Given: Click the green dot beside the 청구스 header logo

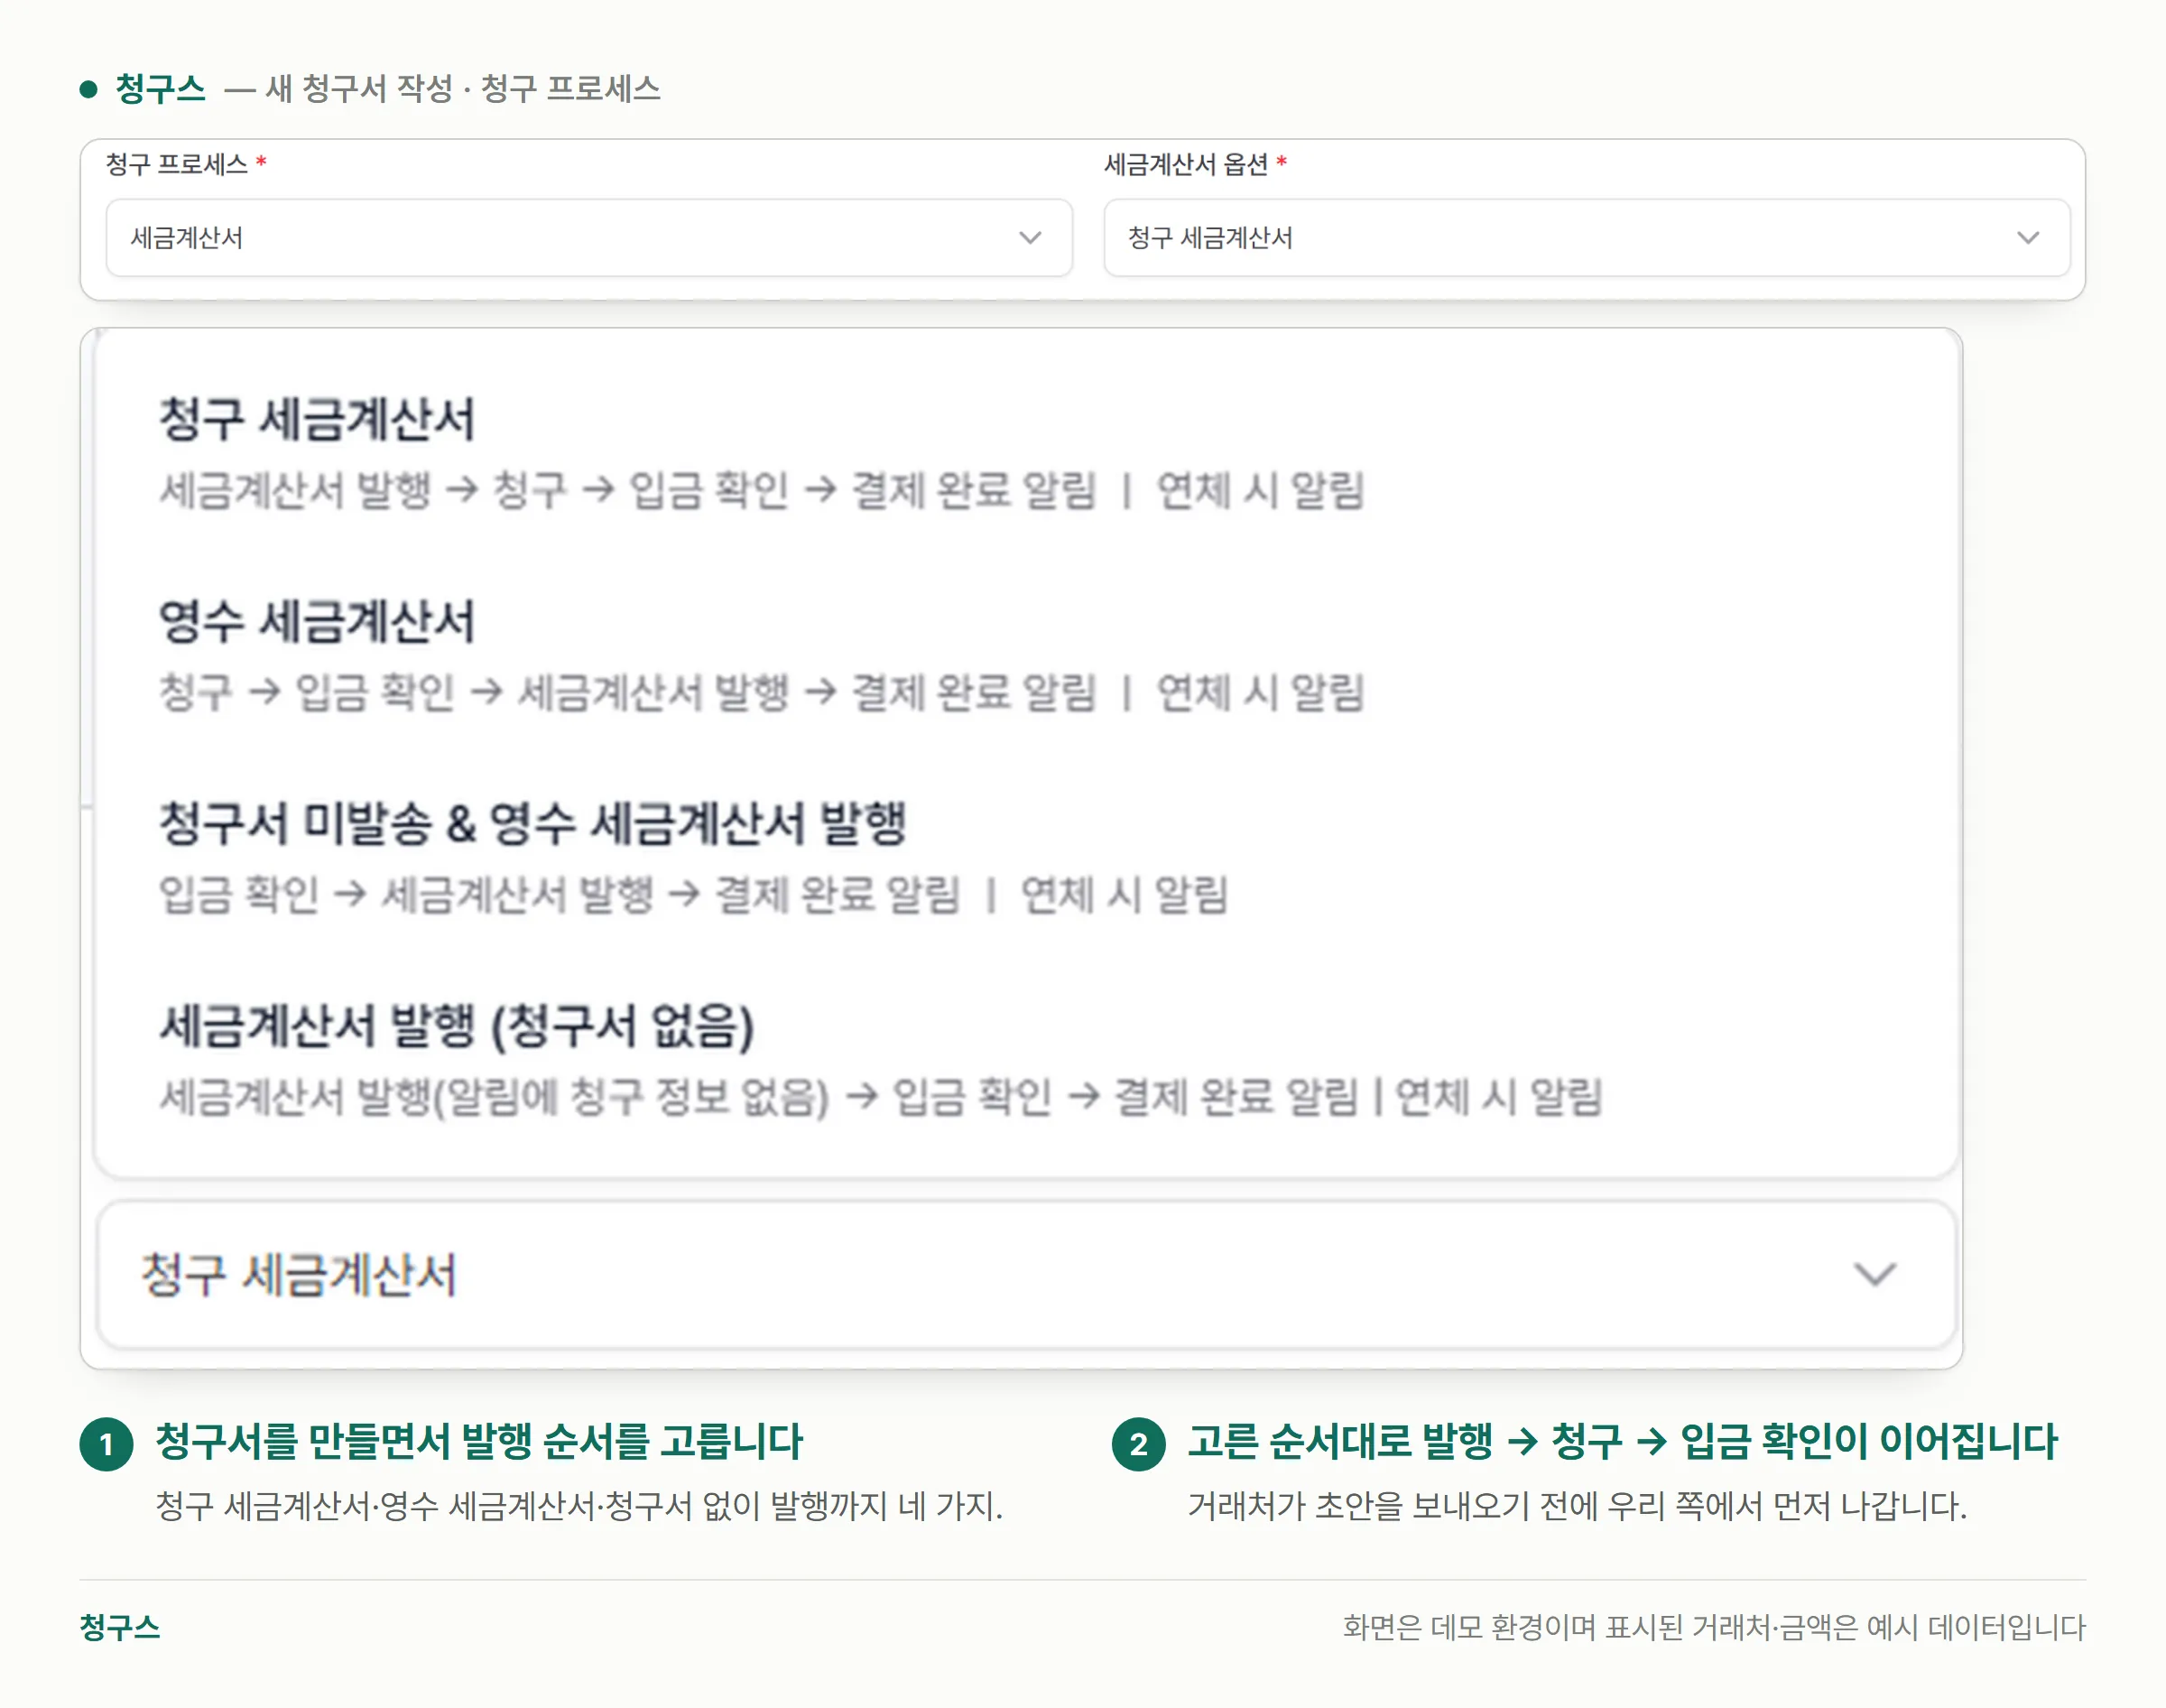Looking at the screenshot, I should coord(88,89).
